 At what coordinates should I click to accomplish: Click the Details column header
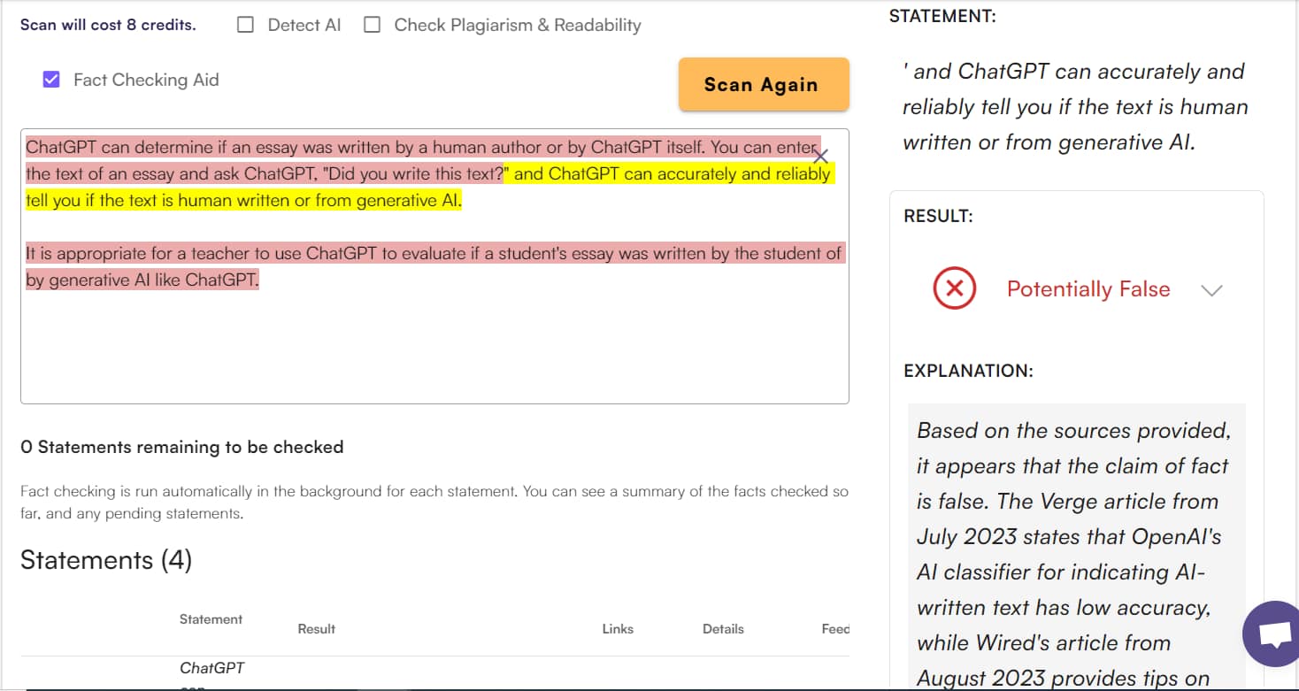(x=722, y=628)
